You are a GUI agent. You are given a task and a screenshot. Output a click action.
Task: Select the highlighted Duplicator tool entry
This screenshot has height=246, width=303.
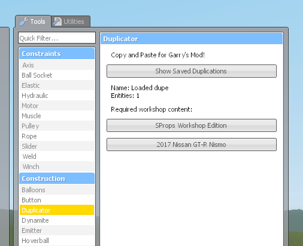[x=57, y=210]
